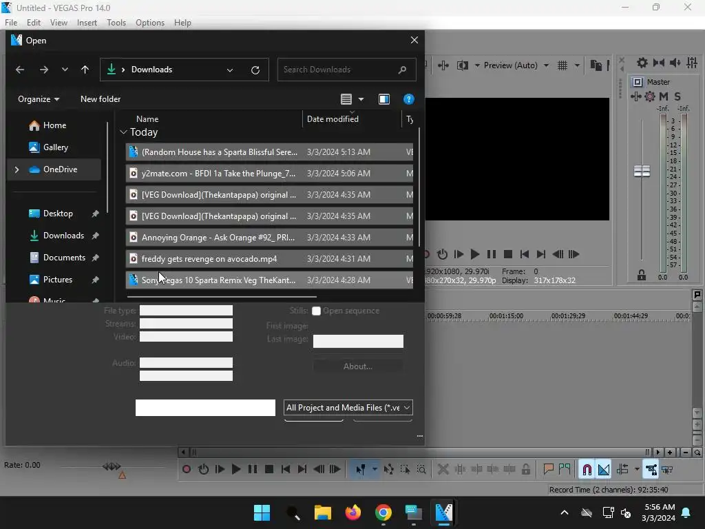
Task: Open the File menu
Action: pos(11,23)
